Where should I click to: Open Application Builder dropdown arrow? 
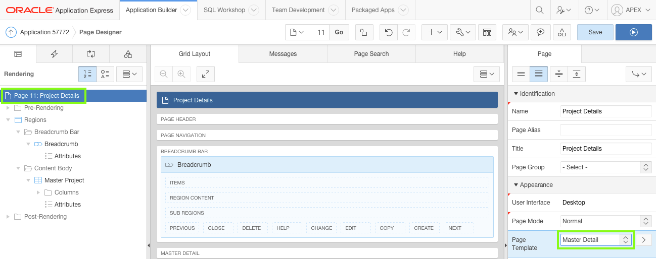pos(185,10)
